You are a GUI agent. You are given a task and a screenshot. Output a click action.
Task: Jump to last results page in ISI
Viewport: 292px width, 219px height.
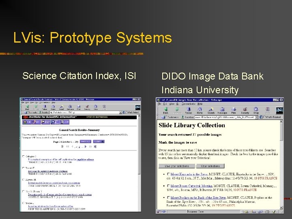pos(95,146)
